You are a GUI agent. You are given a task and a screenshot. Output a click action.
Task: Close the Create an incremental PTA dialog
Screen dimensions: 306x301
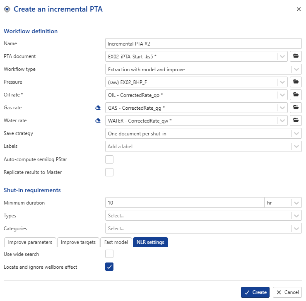[x=299, y=9]
